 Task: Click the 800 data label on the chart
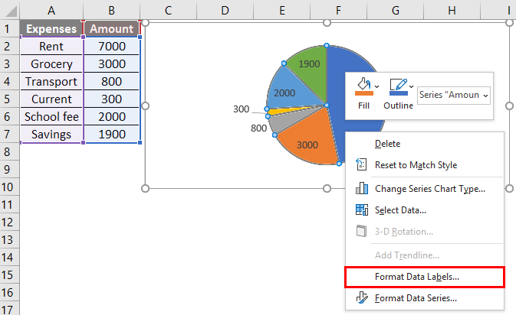pyautogui.click(x=258, y=128)
